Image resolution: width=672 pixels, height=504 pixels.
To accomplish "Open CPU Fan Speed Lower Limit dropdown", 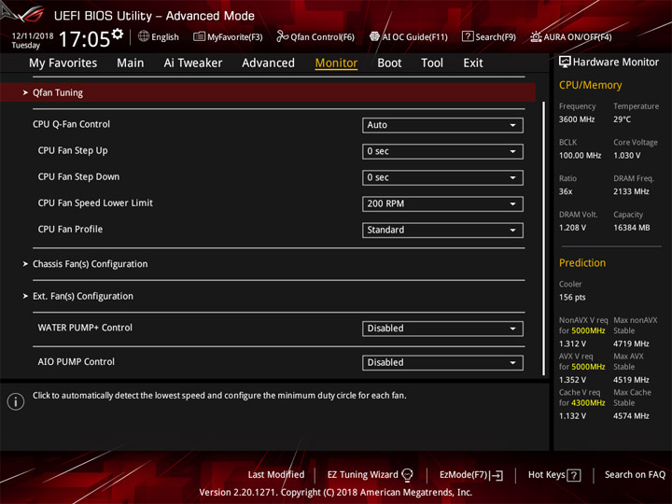I will tap(442, 204).
